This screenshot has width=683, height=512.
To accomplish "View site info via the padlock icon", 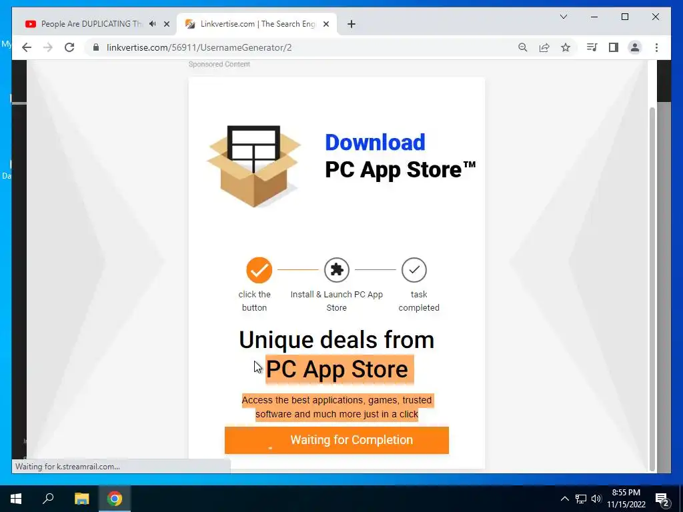I will coord(96,47).
